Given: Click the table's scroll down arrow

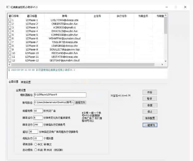Looking at the screenshot, I should (166, 61).
